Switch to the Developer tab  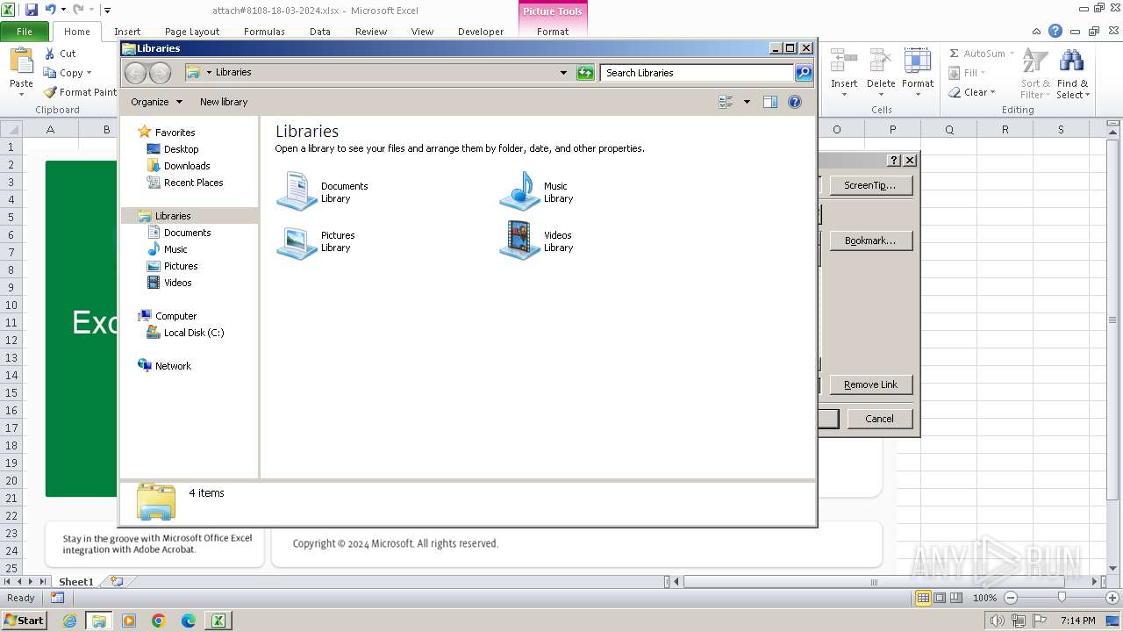click(481, 32)
